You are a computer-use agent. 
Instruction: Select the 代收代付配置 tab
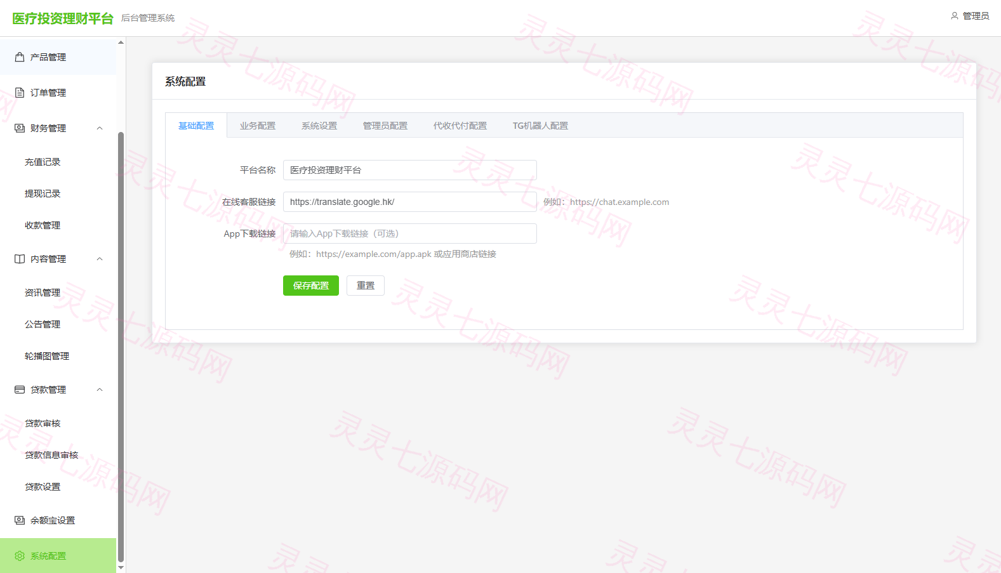tap(460, 126)
